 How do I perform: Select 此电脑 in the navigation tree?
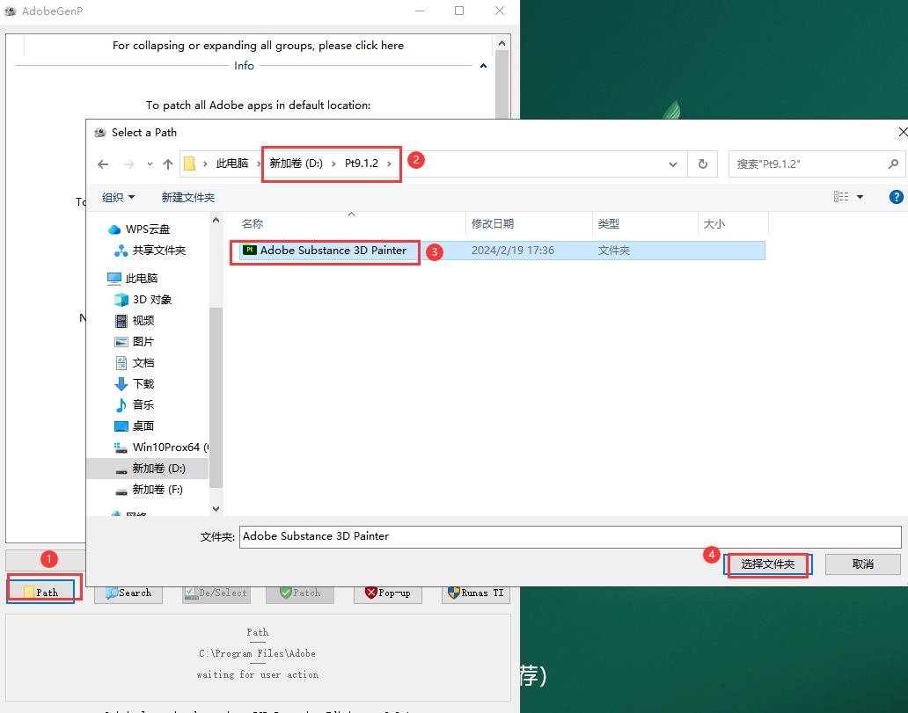(x=142, y=279)
